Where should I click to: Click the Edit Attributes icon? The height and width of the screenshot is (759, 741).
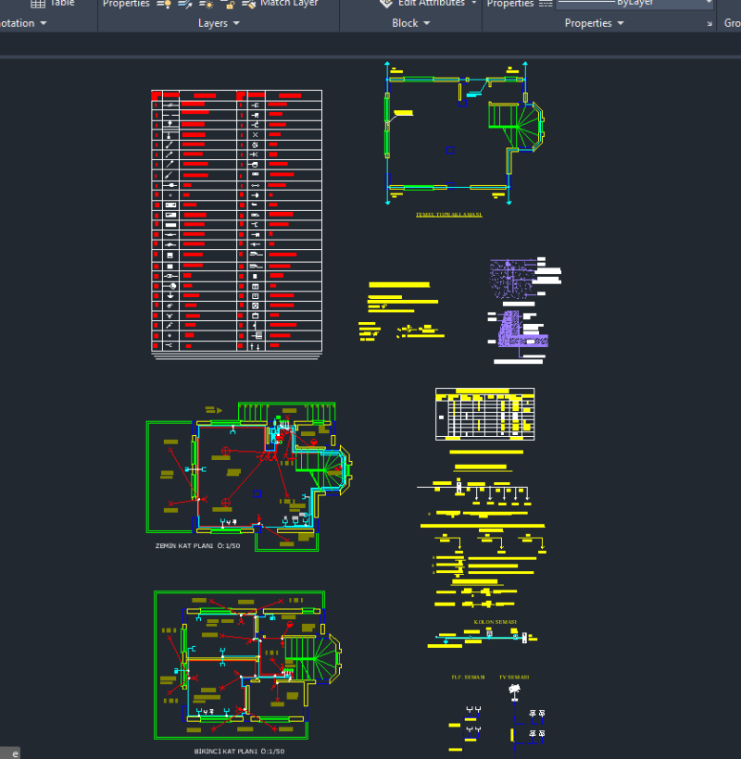[x=385, y=4]
